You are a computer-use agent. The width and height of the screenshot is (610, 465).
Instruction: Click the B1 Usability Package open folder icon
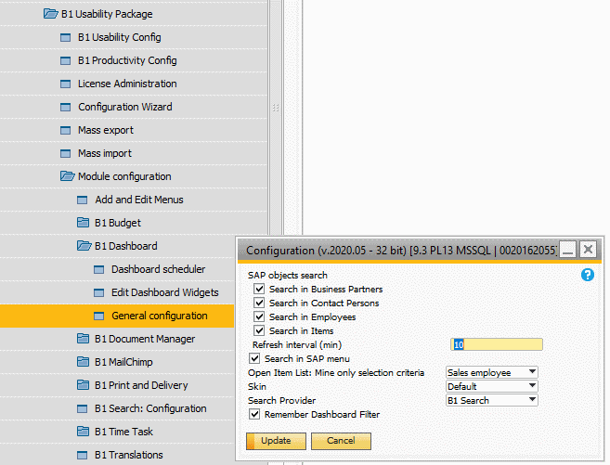[x=50, y=14]
